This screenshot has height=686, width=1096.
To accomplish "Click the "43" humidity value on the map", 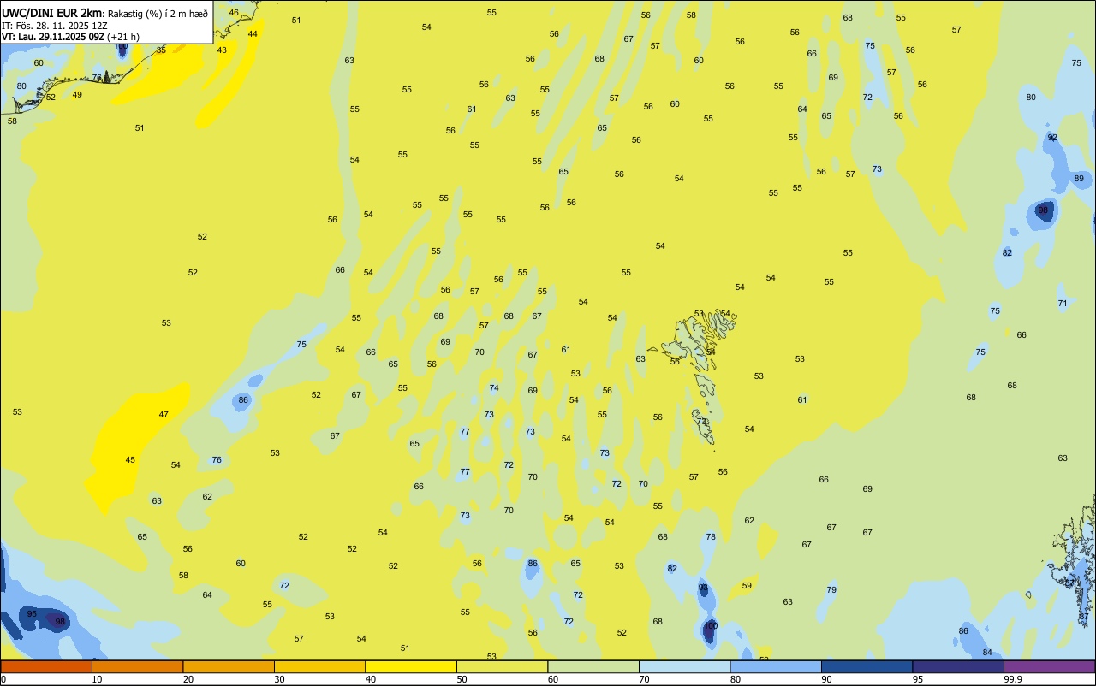I will coord(222,50).
